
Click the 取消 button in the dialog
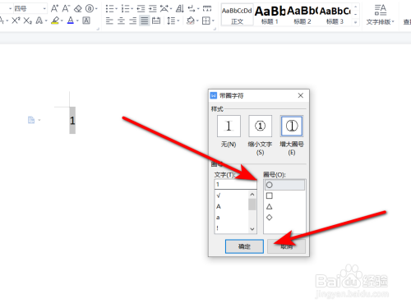287,246
